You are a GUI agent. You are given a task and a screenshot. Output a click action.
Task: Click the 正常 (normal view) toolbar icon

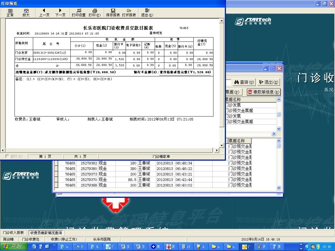[x=10, y=13]
